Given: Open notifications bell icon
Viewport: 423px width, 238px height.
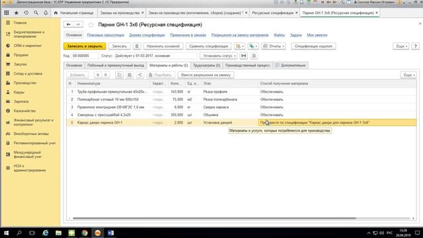Looking at the screenshot, I should (x=46, y=13).
